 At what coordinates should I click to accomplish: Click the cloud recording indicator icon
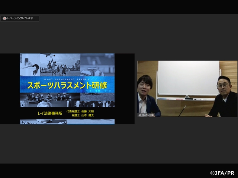coord(4,18)
